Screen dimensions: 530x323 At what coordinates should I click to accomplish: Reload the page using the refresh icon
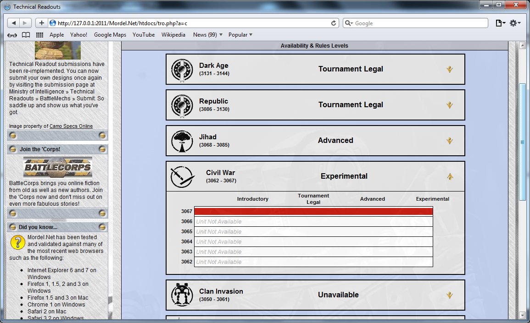(x=334, y=23)
